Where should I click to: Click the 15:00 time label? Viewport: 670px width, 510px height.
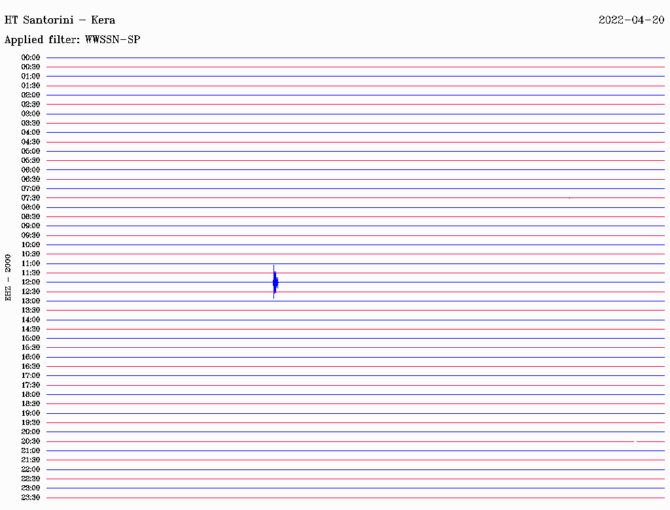pos(31,338)
